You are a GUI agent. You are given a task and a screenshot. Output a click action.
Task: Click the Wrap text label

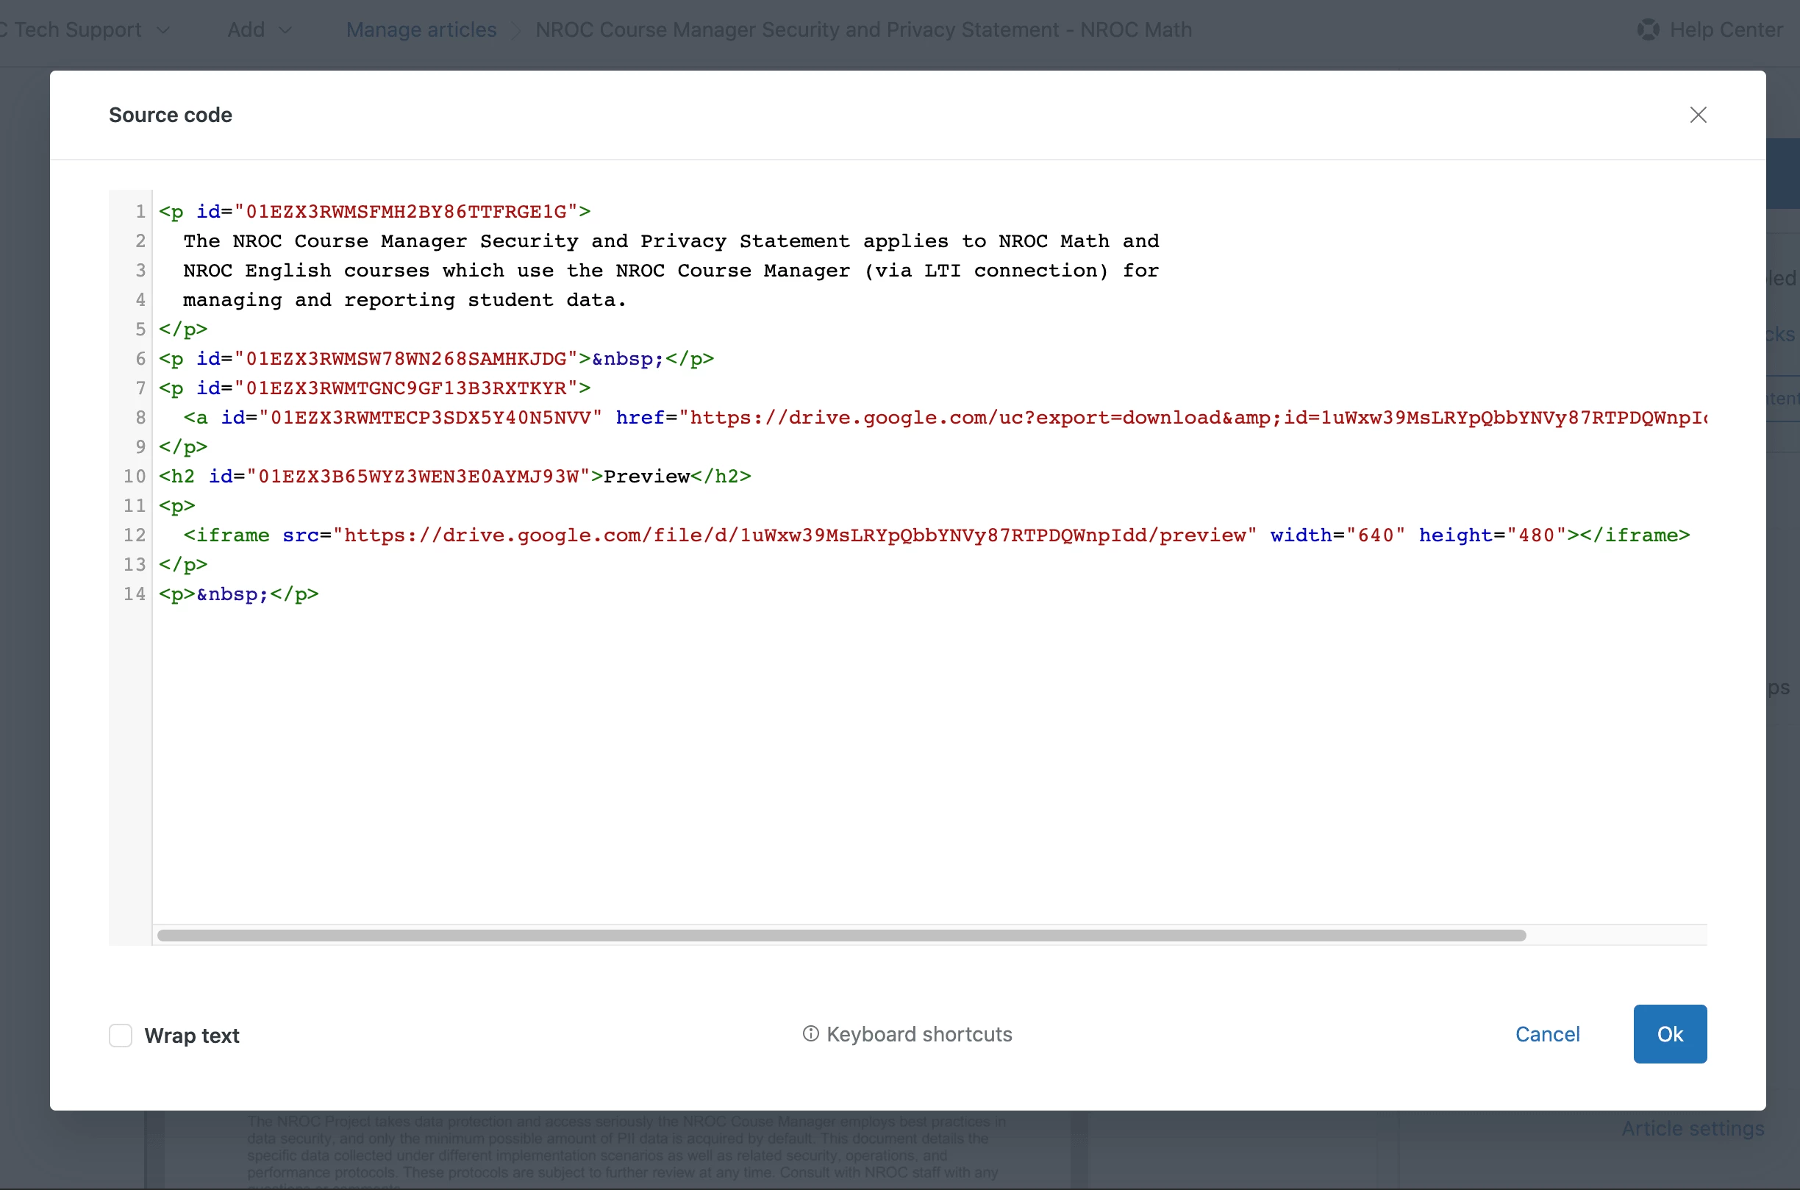tap(192, 1035)
